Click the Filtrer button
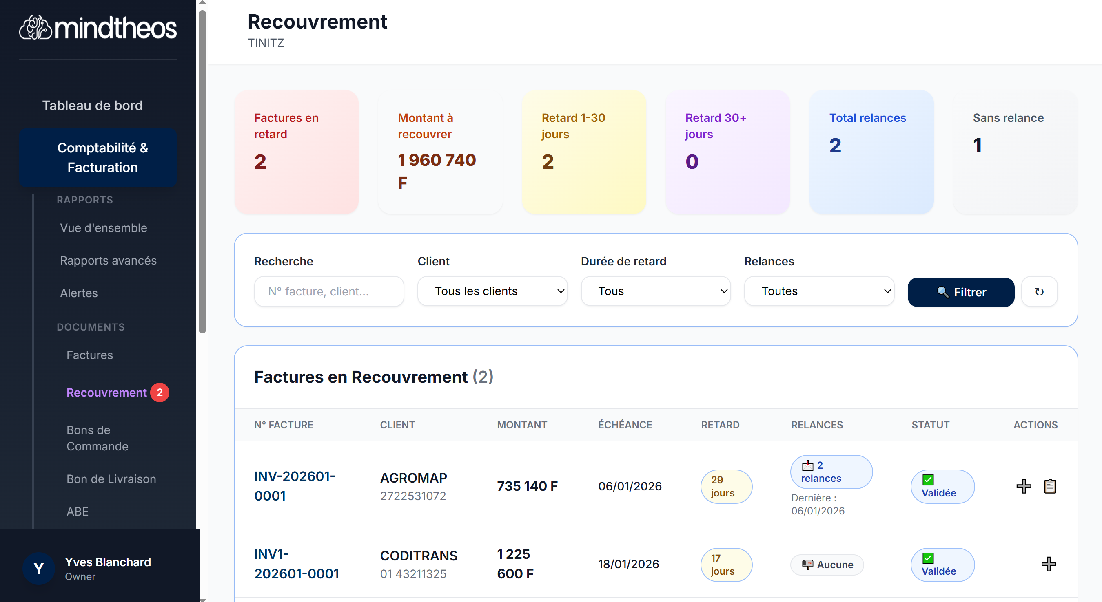Screen dimensions: 1102x602 pos(961,292)
